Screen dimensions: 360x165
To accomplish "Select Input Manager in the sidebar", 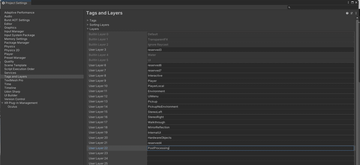I will click(14, 31).
